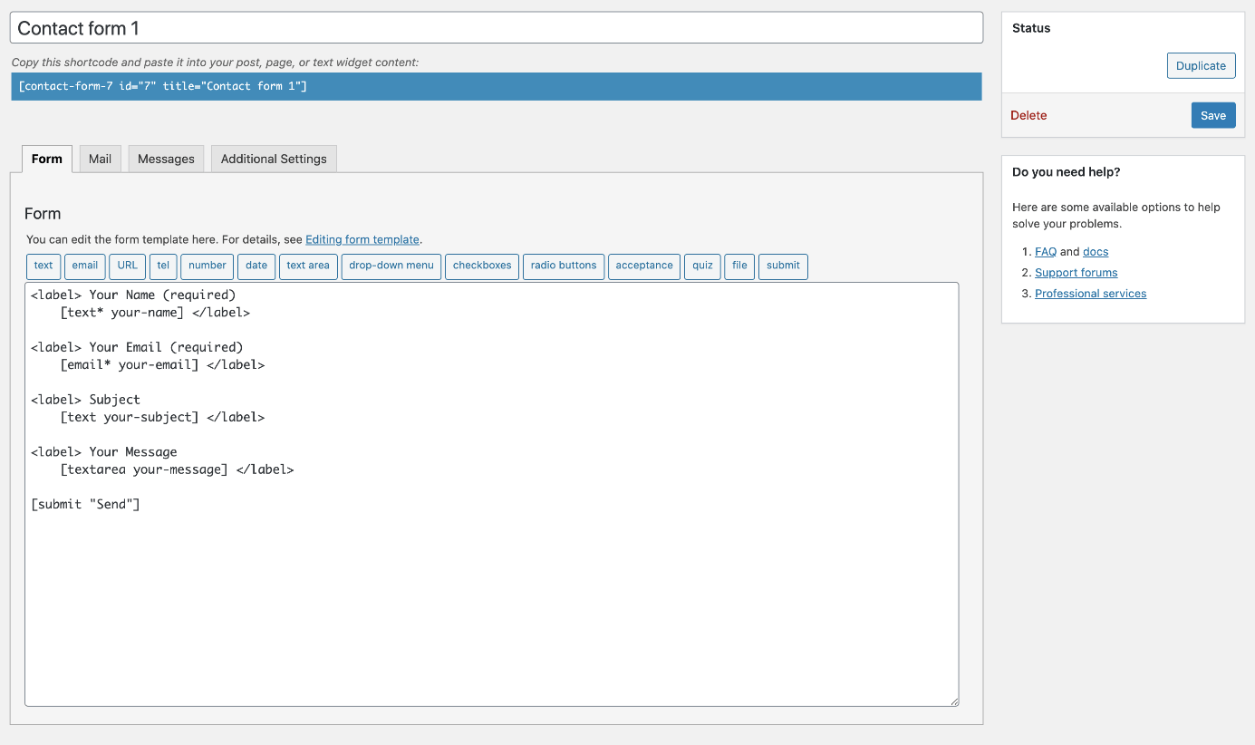Screen dimensions: 1255x745
Task: Click the Duplicate button
Action: click(x=1202, y=65)
